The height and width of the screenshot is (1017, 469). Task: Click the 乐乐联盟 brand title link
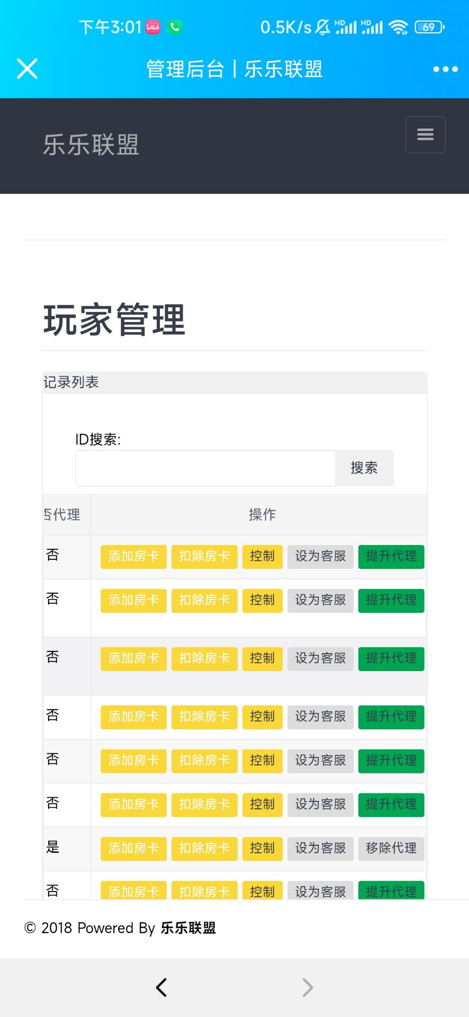[91, 145]
